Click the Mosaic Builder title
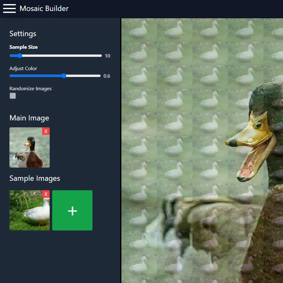The height and width of the screenshot is (283, 283). pyautogui.click(x=44, y=8)
